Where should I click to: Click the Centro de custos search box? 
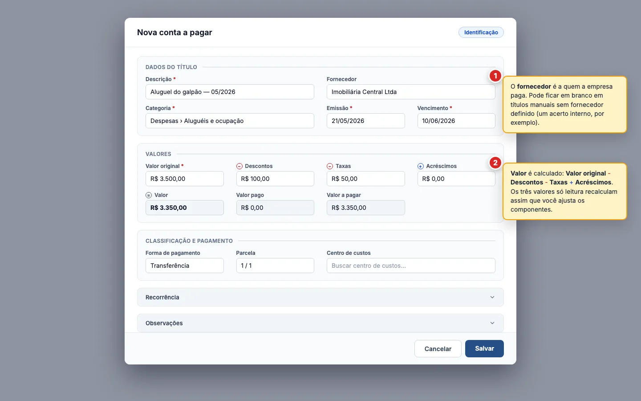coord(411,266)
